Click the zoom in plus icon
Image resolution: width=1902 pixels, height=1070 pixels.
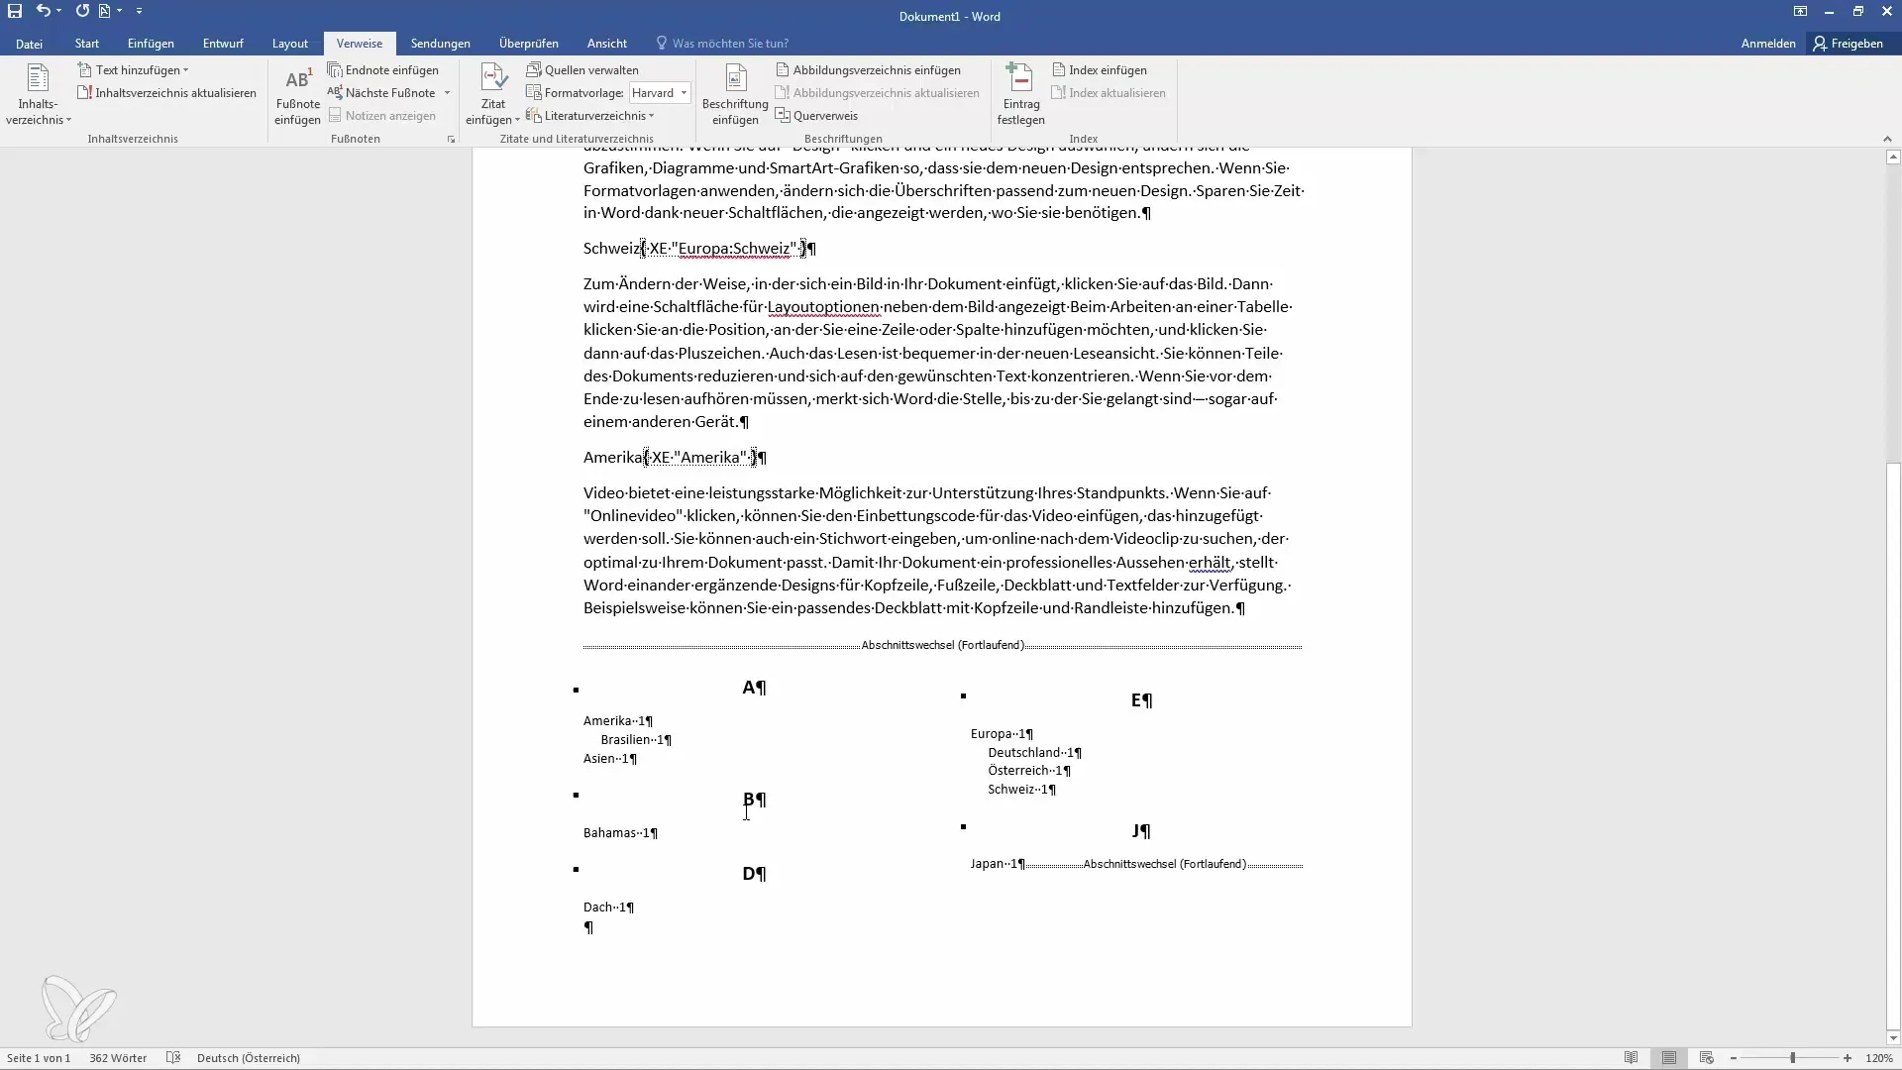(x=1848, y=1058)
